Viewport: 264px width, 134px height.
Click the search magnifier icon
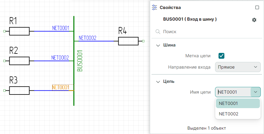(x=158, y=31)
